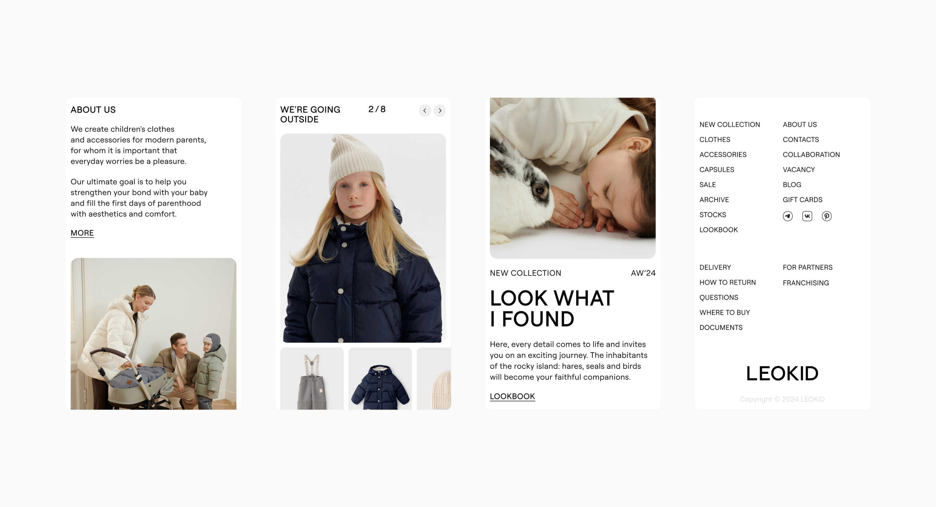Open the Pinterest social icon

[x=826, y=216]
